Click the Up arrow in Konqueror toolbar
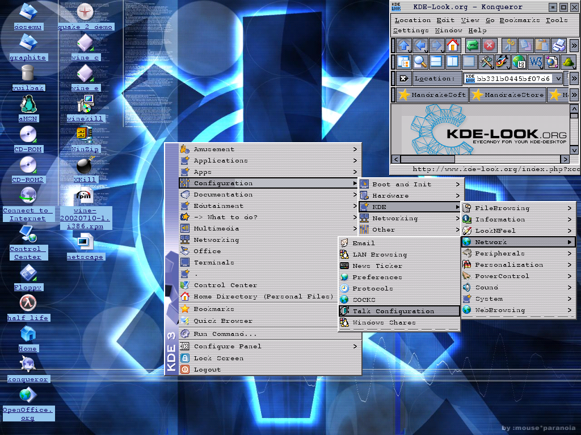Image resolution: width=581 pixels, height=435 pixels. pyautogui.click(x=404, y=45)
